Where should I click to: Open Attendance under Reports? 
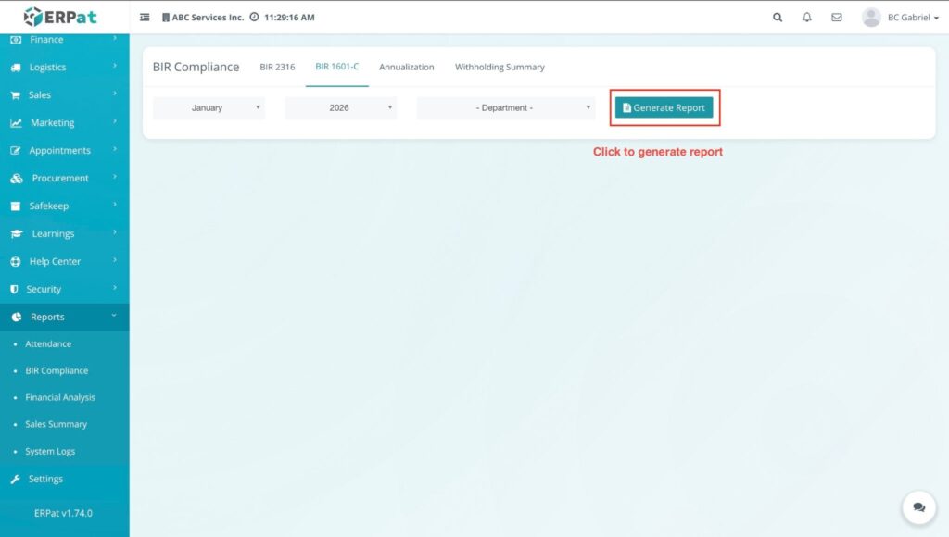[48, 344]
